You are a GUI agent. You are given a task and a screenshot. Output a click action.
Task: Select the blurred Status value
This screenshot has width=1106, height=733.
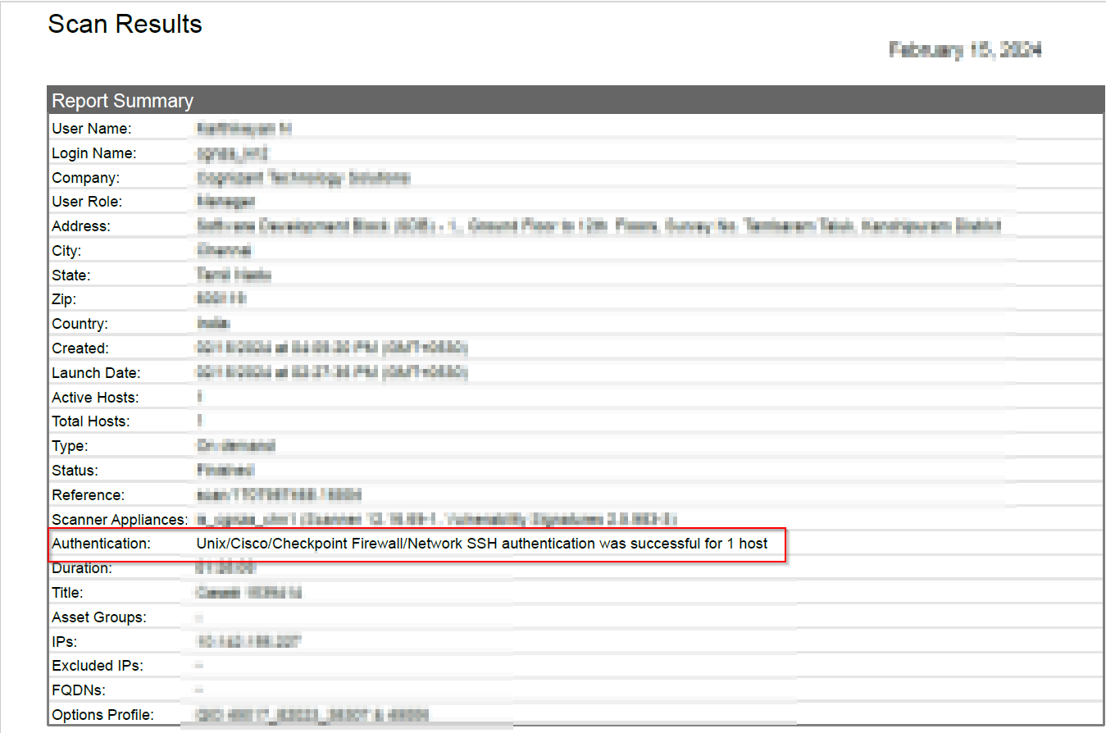pyautogui.click(x=225, y=471)
